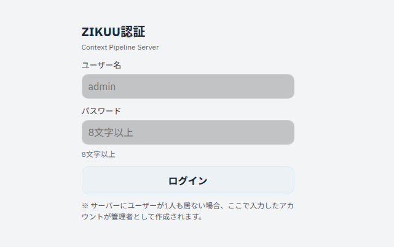
Task: Focus the パスワード input field
Action: tap(188, 132)
